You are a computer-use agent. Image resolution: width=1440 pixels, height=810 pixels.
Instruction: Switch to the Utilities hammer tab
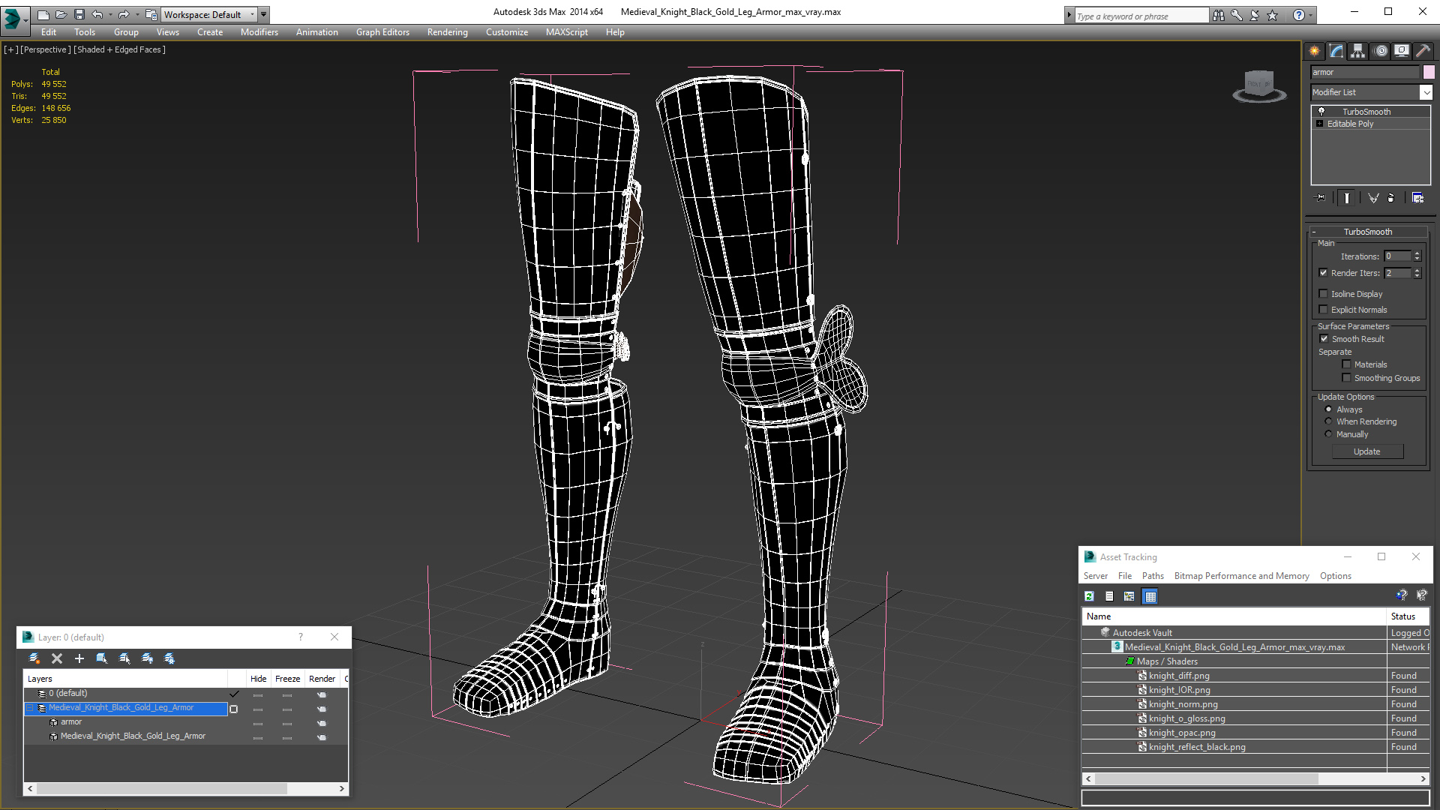point(1423,51)
